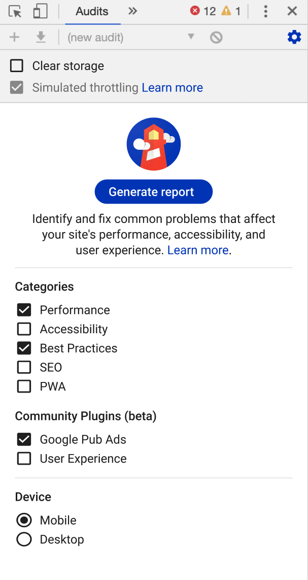Enable the Clear storage checkbox
Screen dimensions: 308x580
coord(17,66)
